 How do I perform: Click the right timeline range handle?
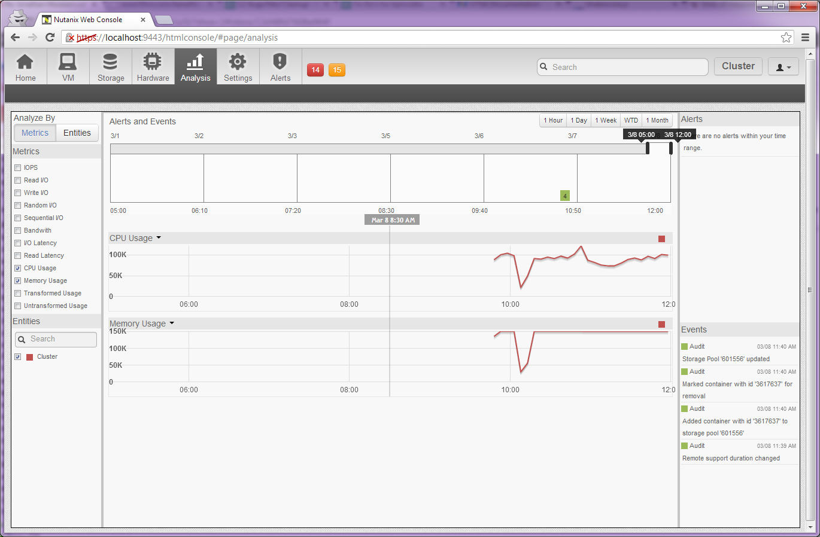(671, 148)
